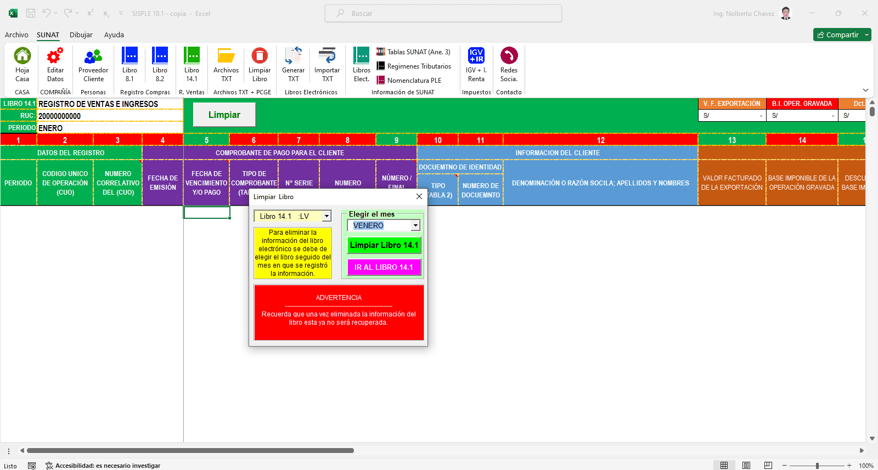Open Libros Elect. icon
This screenshot has height=470, width=878.
point(362,55)
